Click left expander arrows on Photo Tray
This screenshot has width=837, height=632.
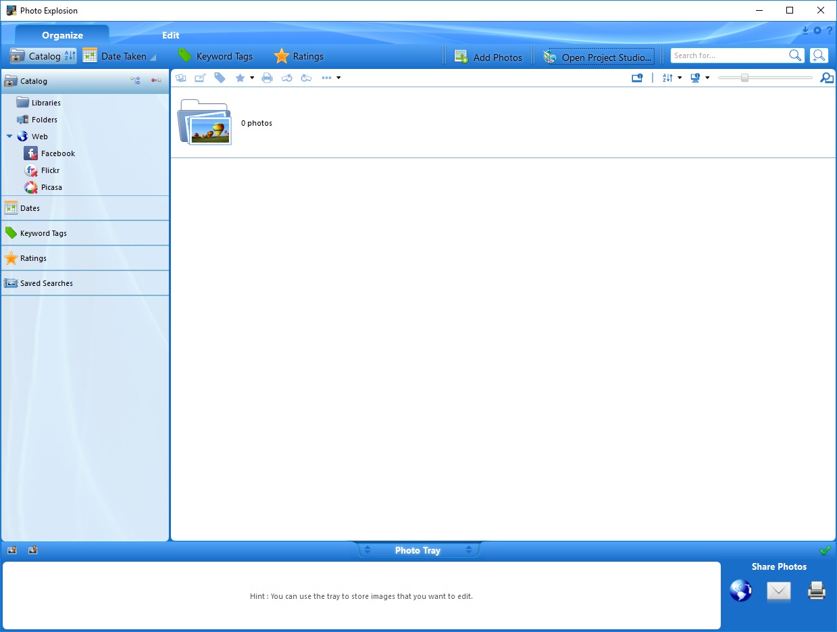367,550
